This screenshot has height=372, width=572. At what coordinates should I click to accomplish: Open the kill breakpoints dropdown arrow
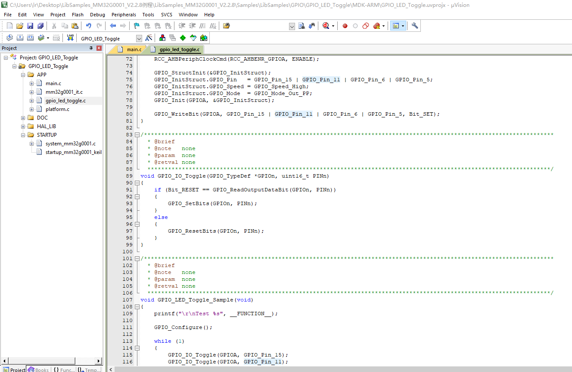(x=383, y=26)
